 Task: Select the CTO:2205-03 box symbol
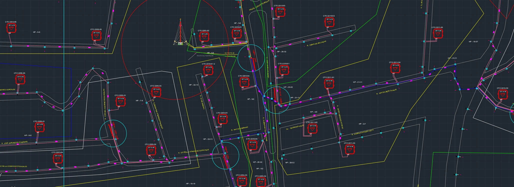click(156, 92)
